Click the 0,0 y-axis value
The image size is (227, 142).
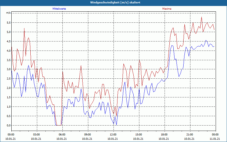coord(9,125)
